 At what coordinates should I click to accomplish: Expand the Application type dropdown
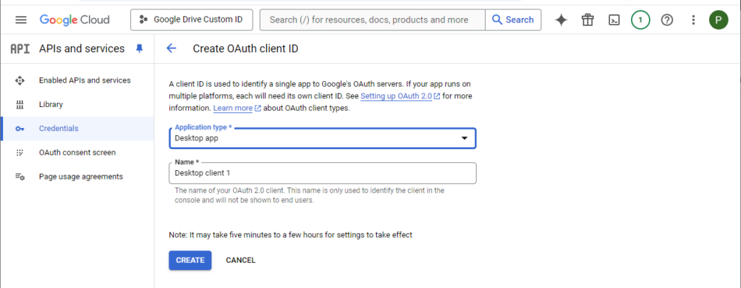click(322, 138)
